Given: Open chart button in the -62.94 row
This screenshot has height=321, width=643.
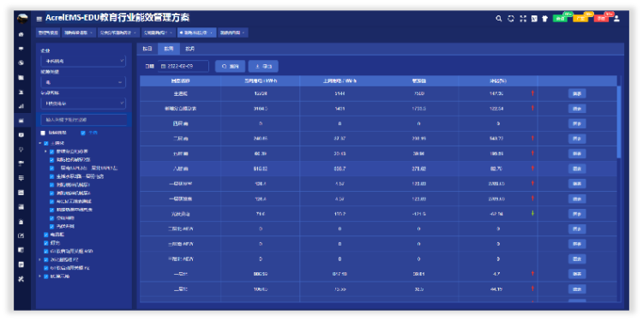Looking at the screenshot, I should point(577,214).
